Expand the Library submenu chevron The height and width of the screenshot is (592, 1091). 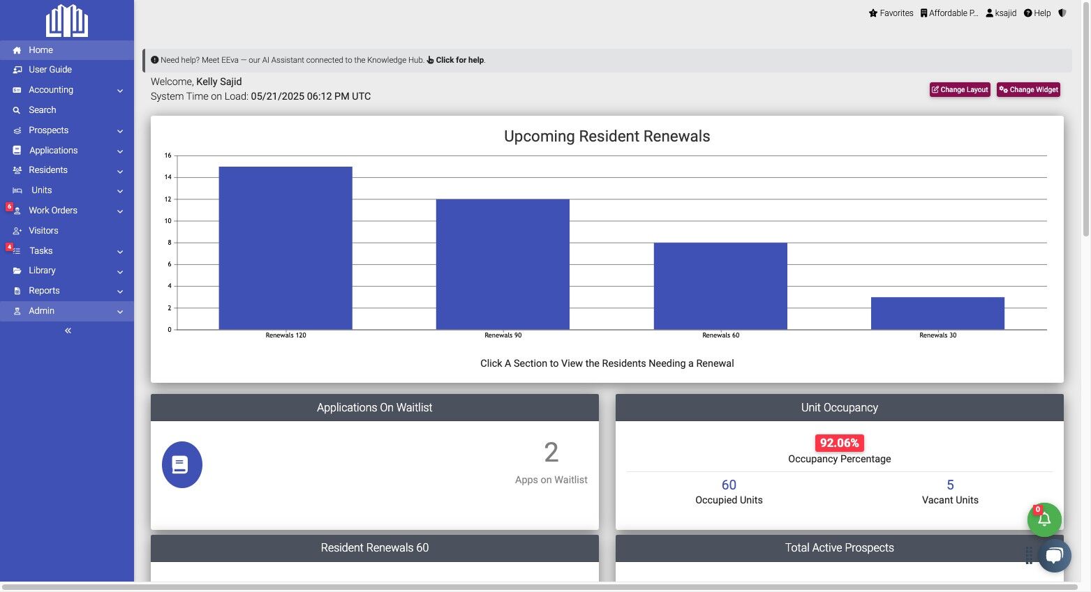pos(120,271)
